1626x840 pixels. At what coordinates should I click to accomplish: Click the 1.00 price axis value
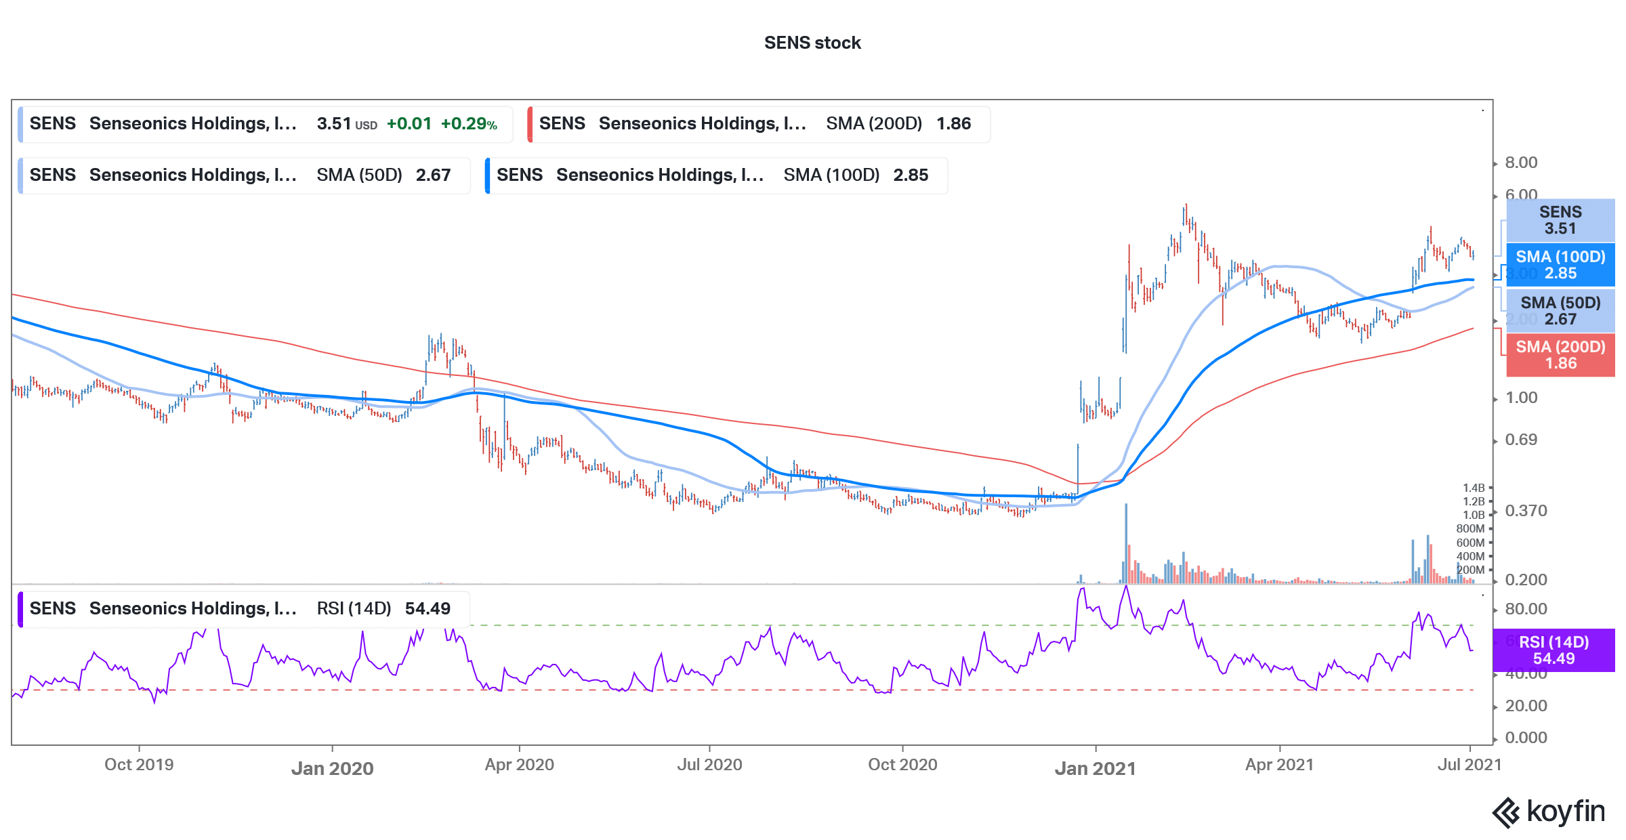(x=1521, y=398)
